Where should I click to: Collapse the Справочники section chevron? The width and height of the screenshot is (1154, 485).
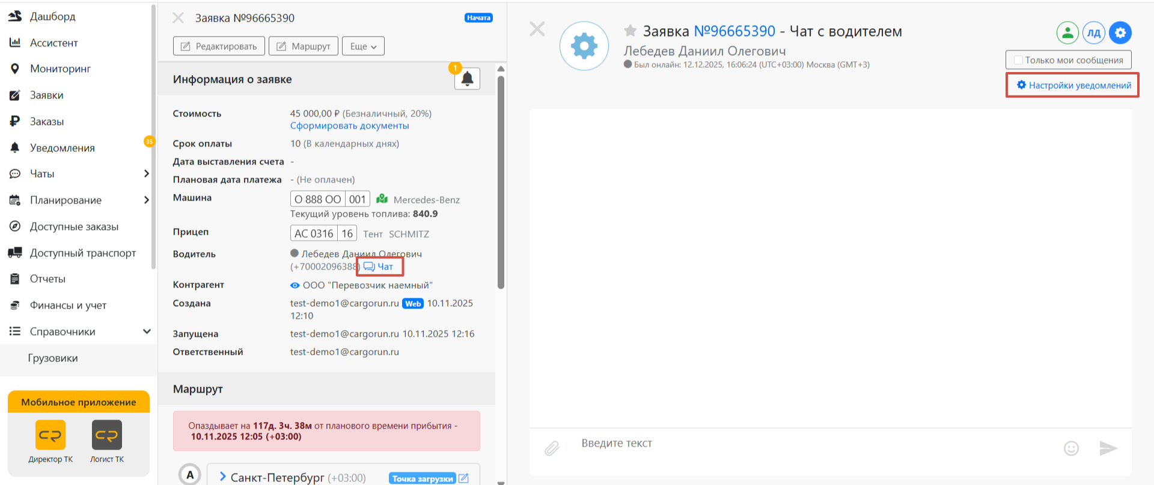click(x=147, y=331)
